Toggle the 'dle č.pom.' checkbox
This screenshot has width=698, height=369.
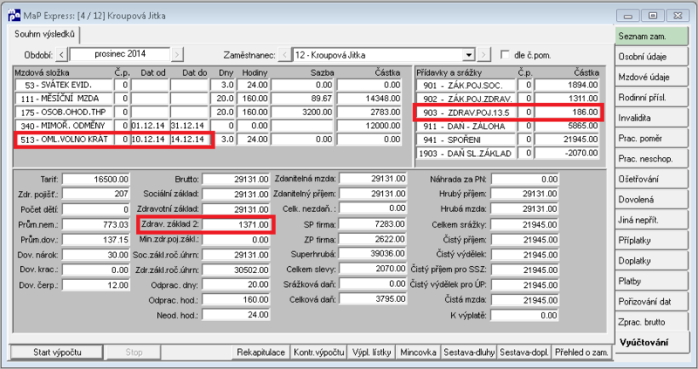pyautogui.click(x=505, y=55)
